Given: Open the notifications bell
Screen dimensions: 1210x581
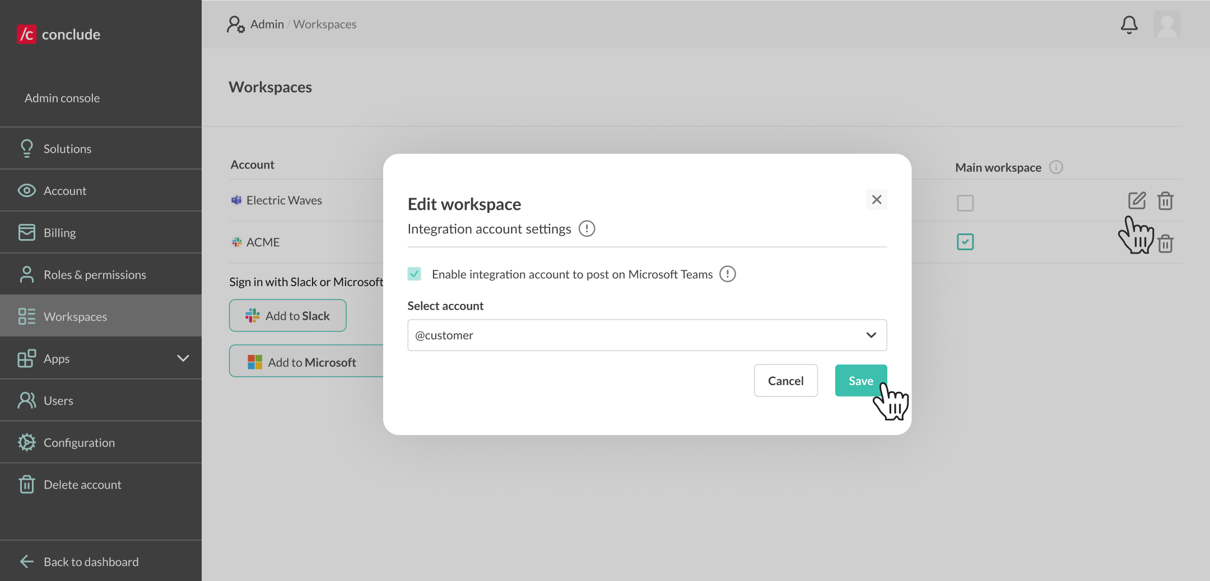Looking at the screenshot, I should coord(1129,25).
